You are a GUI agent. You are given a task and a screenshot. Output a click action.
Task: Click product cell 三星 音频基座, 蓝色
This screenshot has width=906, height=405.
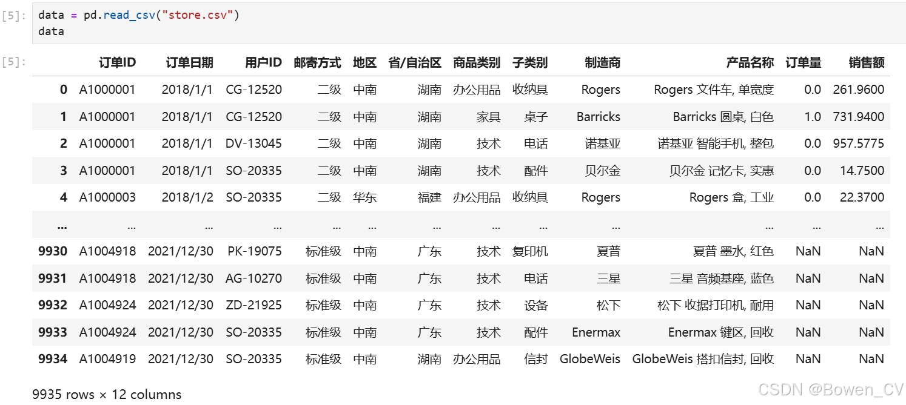(x=722, y=278)
